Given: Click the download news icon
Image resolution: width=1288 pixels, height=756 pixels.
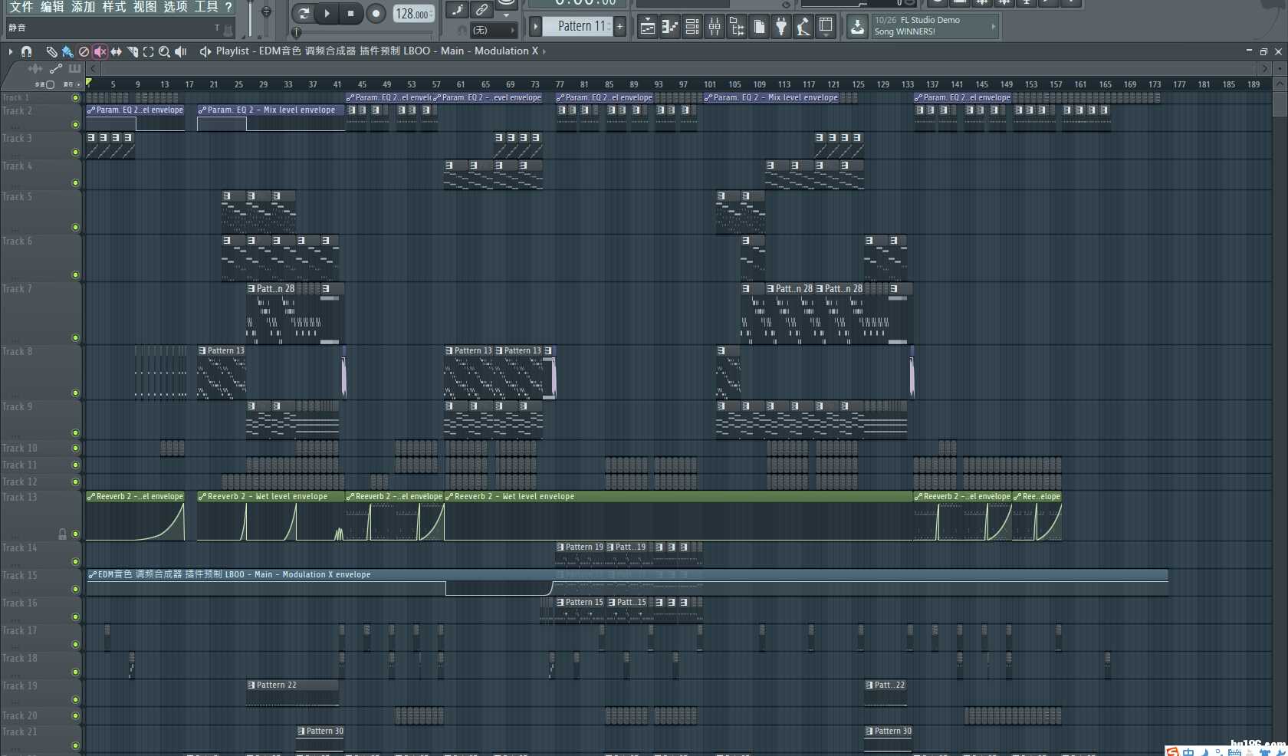Looking at the screenshot, I should click(857, 28).
